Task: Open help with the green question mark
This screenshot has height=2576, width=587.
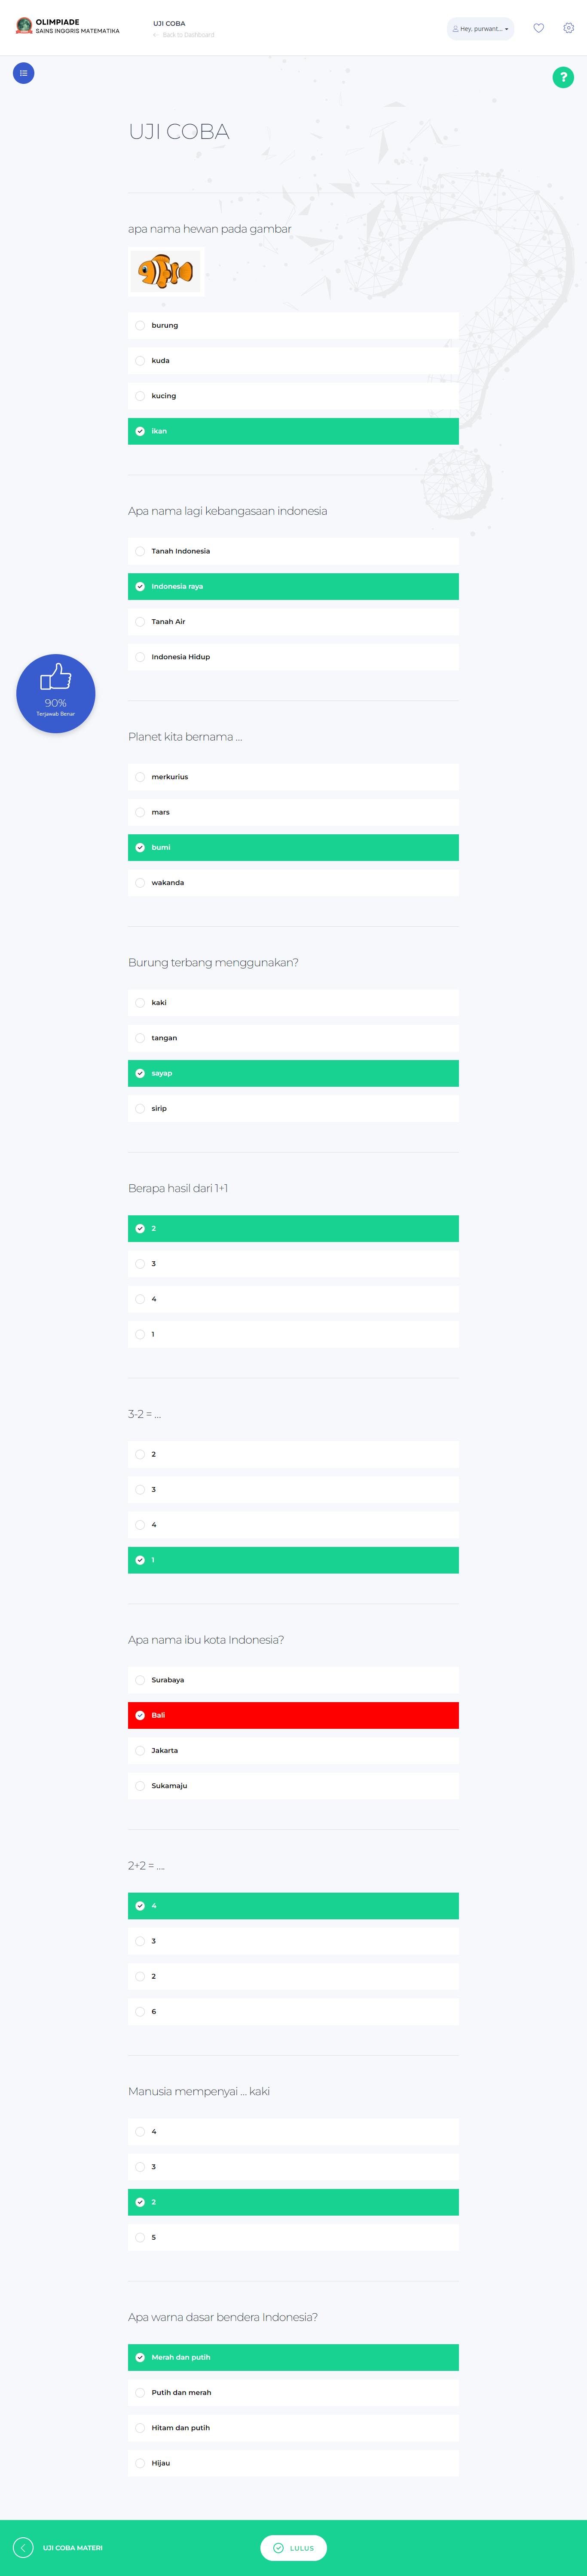Action: 563,77
